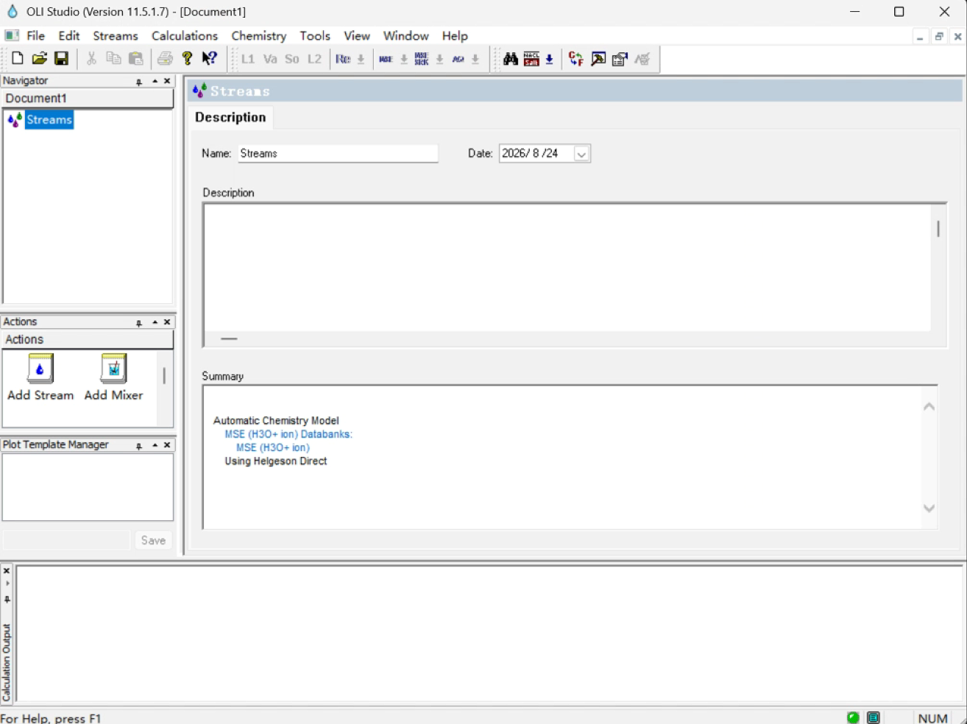967x724 pixels.
Task: Pin the Actions panel
Action: [x=139, y=323]
